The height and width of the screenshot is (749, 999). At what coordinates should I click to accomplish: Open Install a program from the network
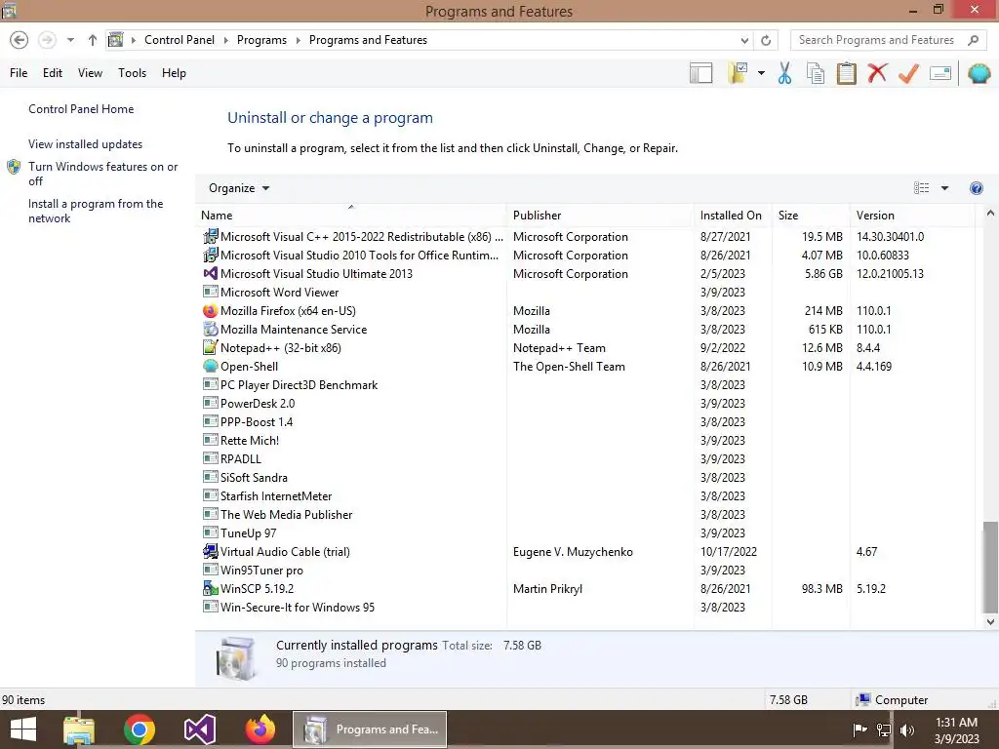[96, 211]
